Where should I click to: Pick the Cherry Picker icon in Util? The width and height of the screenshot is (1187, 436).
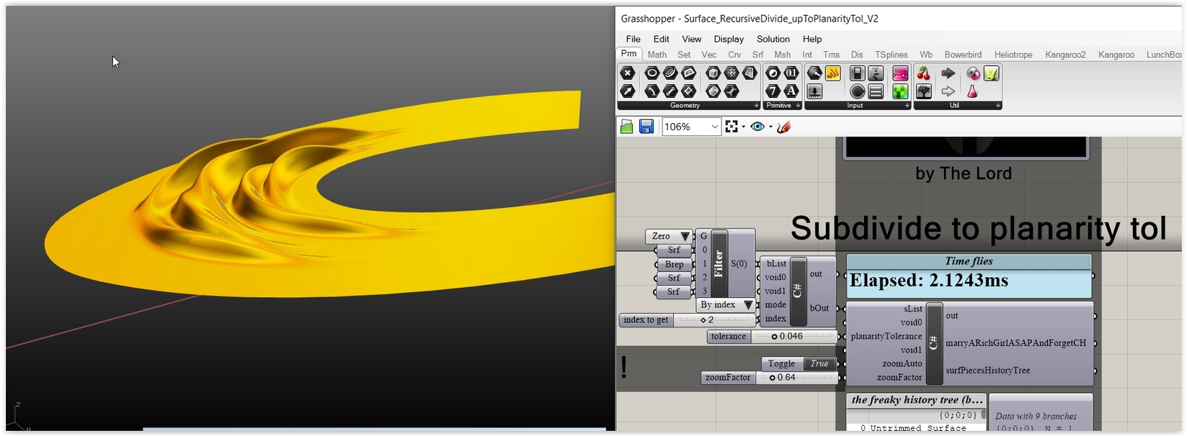(x=923, y=73)
